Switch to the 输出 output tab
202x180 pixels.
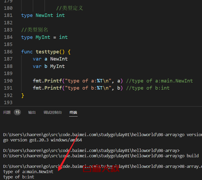click(32, 112)
